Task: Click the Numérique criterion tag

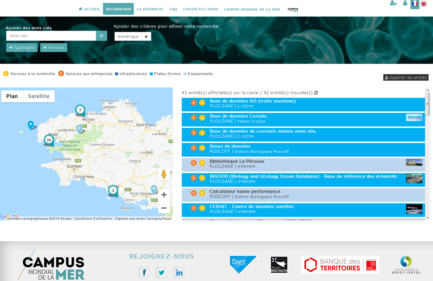Action: (128, 37)
